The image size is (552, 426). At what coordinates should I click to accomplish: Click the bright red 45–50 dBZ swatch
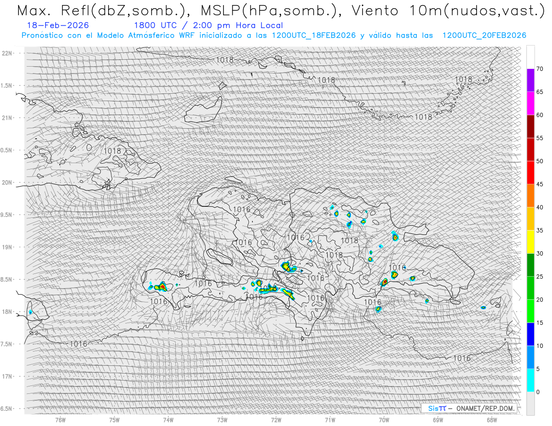click(x=530, y=173)
